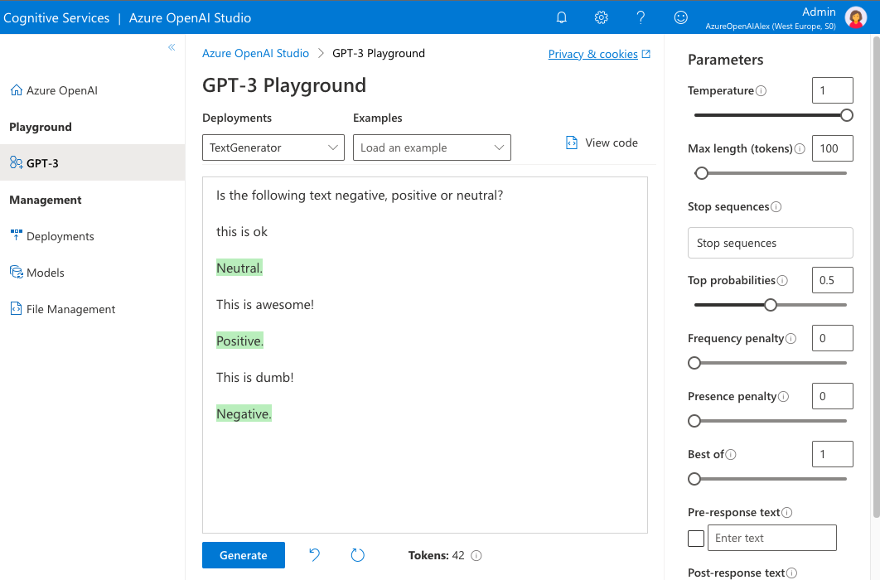Click the View code button
The width and height of the screenshot is (880, 580).
click(x=602, y=143)
